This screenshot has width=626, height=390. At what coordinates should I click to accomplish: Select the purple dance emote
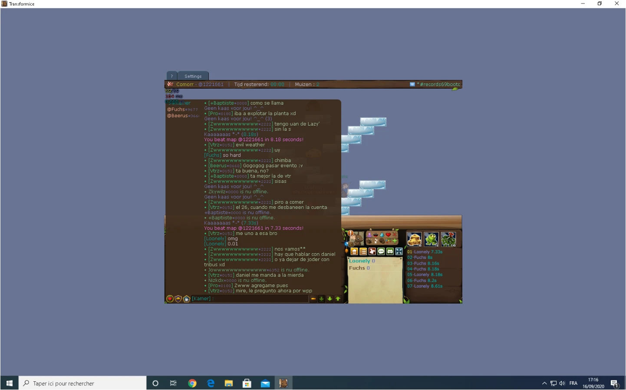click(x=369, y=235)
